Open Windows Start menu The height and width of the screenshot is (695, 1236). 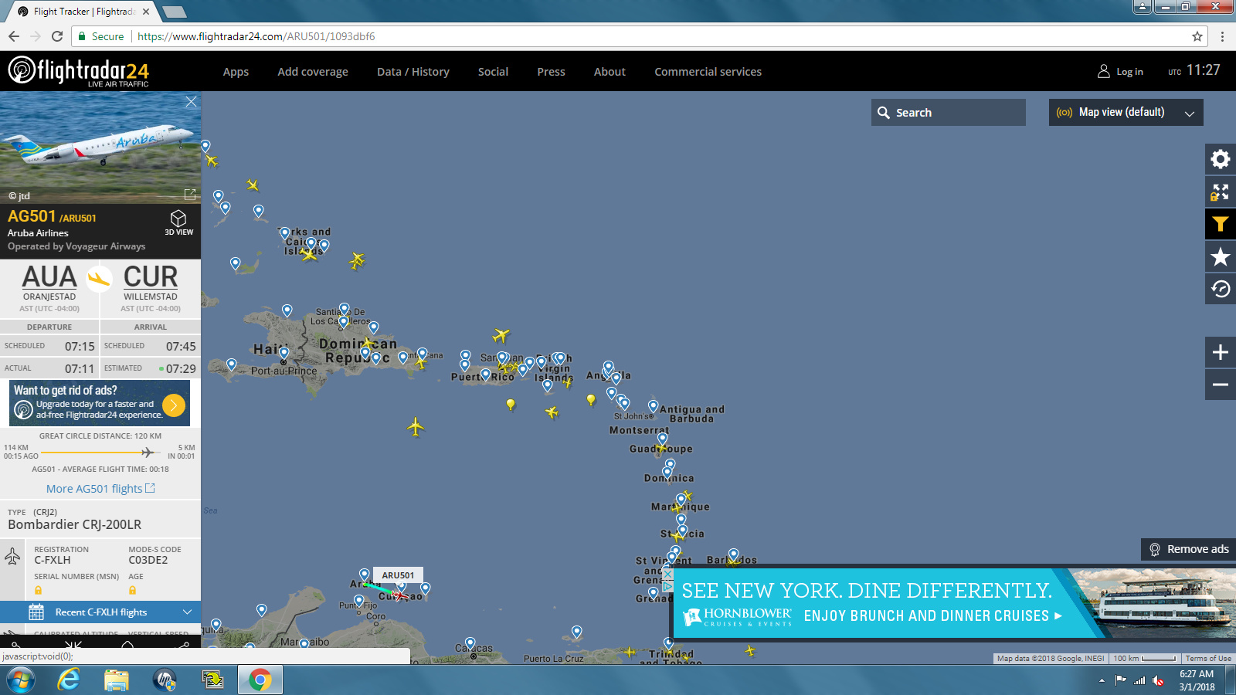pyautogui.click(x=21, y=680)
